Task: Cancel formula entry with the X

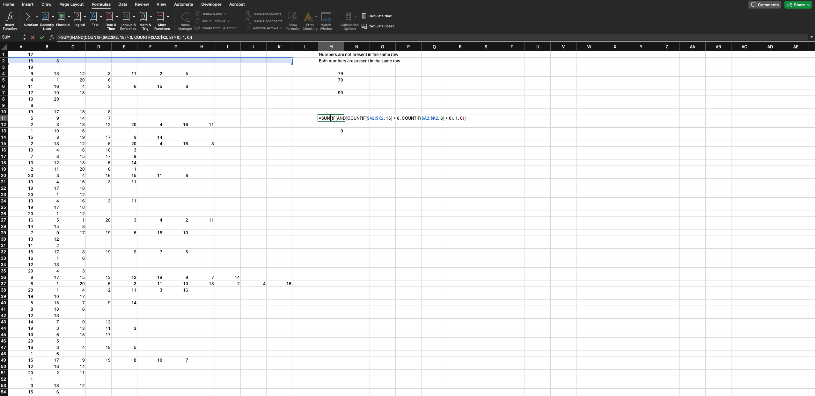Action: pyautogui.click(x=32, y=37)
